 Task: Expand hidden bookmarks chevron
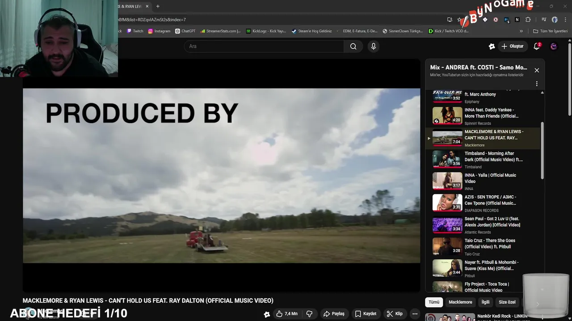521,31
